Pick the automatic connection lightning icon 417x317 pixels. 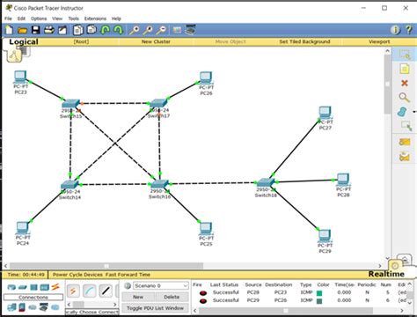pyautogui.click(x=73, y=291)
